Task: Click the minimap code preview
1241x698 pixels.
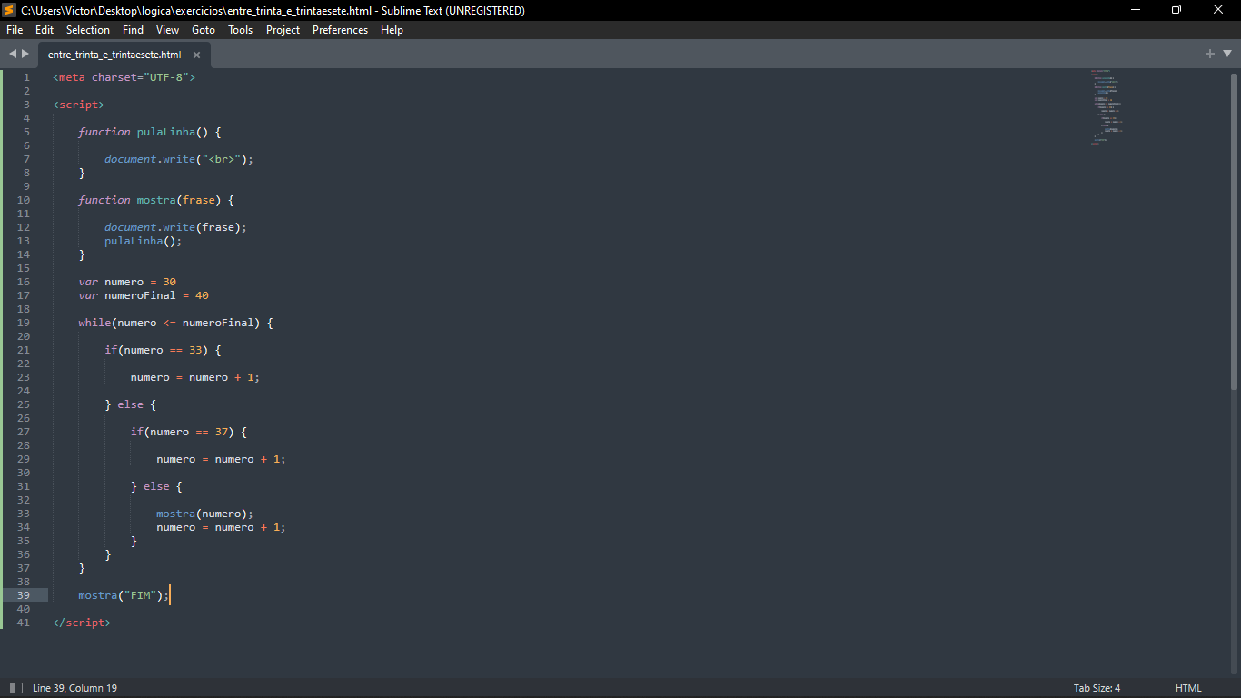Action: 1108,106
